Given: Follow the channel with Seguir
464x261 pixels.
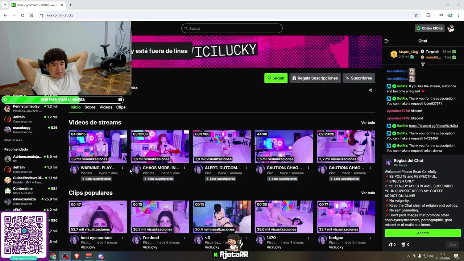Looking at the screenshot, I should [x=276, y=78].
